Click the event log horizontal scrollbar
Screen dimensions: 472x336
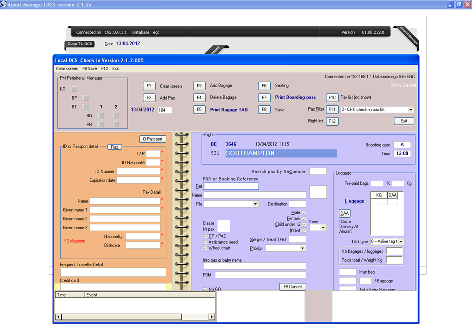coord(135,317)
